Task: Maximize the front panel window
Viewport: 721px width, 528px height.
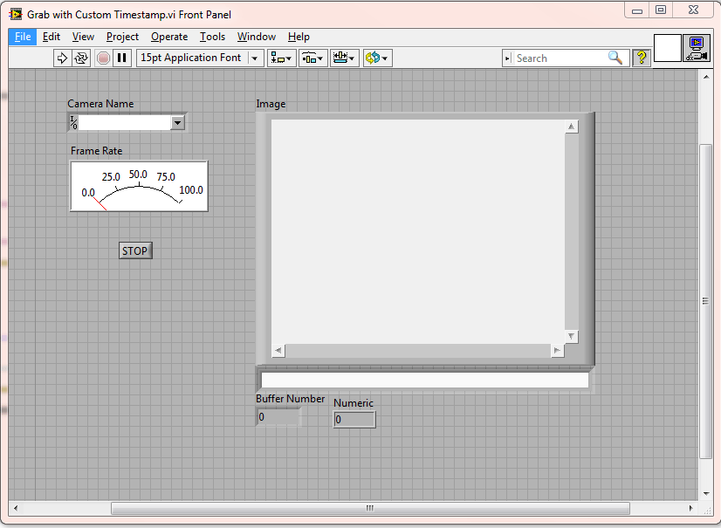Action: pos(661,10)
